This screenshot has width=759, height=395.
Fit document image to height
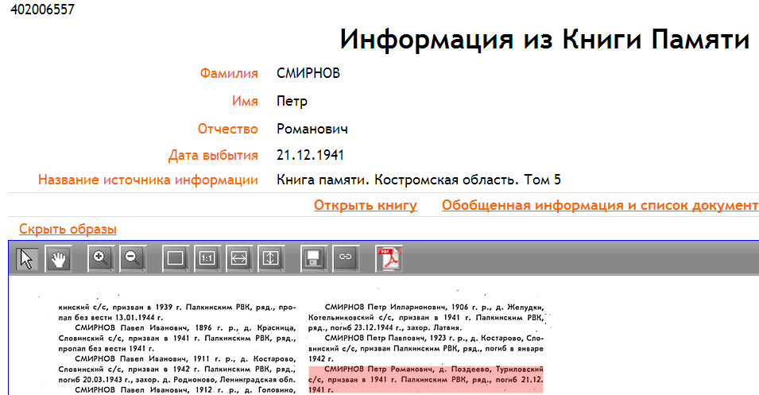click(x=270, y=258)
